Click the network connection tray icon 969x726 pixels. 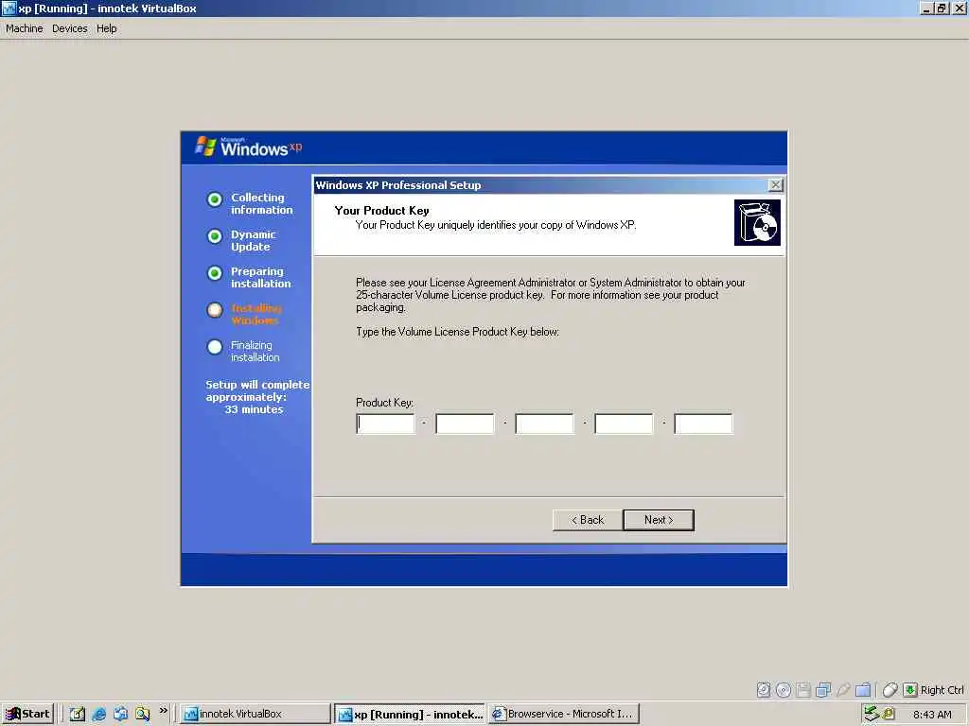(872, 714)
